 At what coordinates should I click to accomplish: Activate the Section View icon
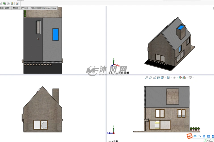(x=158, y=78)
